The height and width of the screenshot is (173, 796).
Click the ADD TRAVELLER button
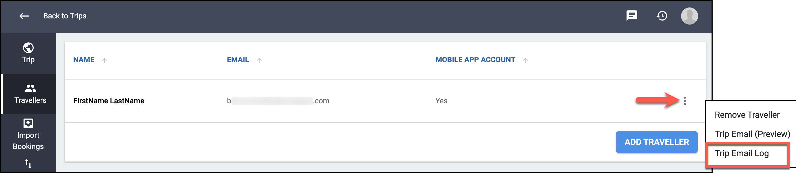coord(657,142)
